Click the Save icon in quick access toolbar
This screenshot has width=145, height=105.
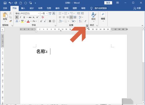click(5, 3)
